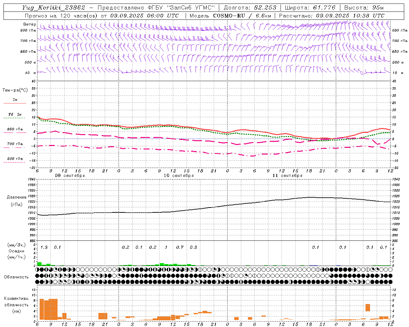Click 'Модель COSMO-RU / 6.6км' label

point(230,16)
